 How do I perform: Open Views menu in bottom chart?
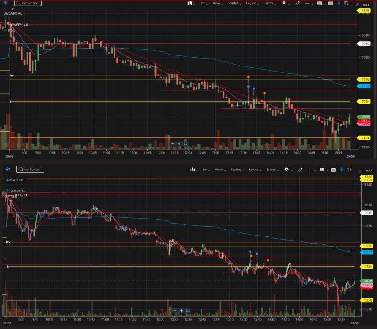[220, 170]
